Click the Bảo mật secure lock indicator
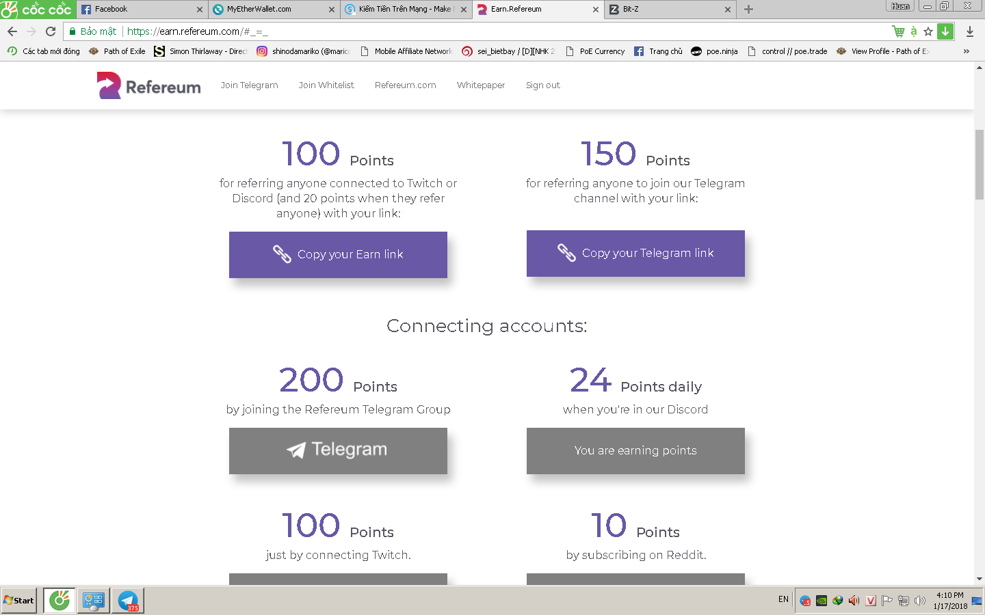Image resolution: width=985 pixels, height=615 pixels. click(x=93, y=31)
